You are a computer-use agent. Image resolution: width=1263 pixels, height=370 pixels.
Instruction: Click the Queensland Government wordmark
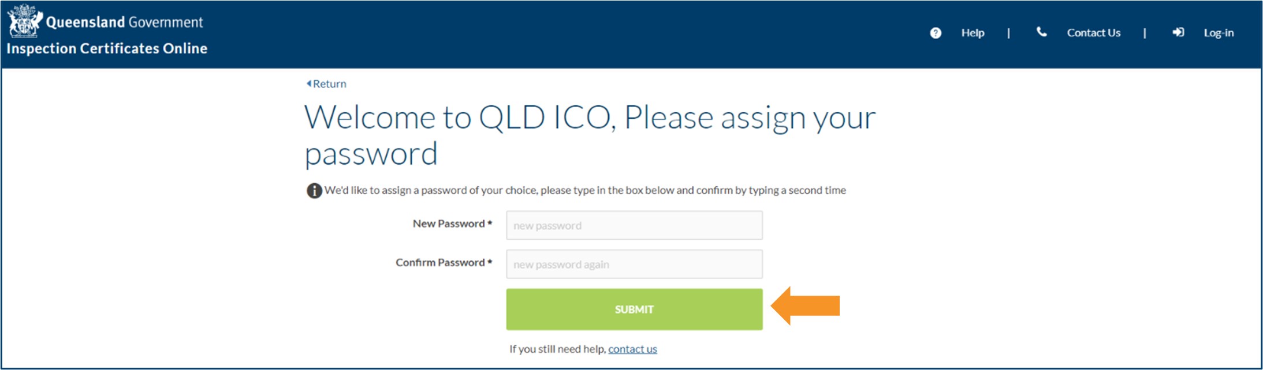tap(125, 22)
